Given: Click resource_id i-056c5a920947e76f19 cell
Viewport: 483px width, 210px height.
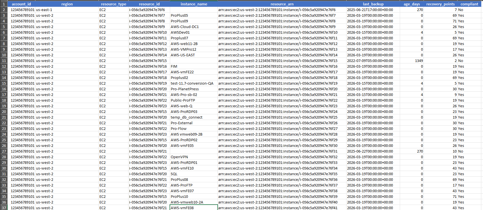Looking at the screenshot, I should (149, 83).
